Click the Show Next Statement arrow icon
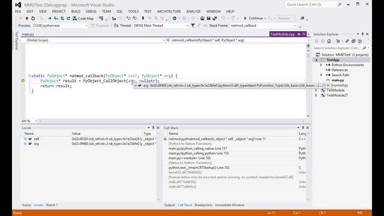Viewport: 384px width, 216px height. [50, 19]
